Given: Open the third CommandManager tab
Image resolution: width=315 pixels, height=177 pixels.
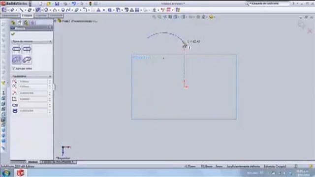Looking at the screenshot, I should 41,16.
